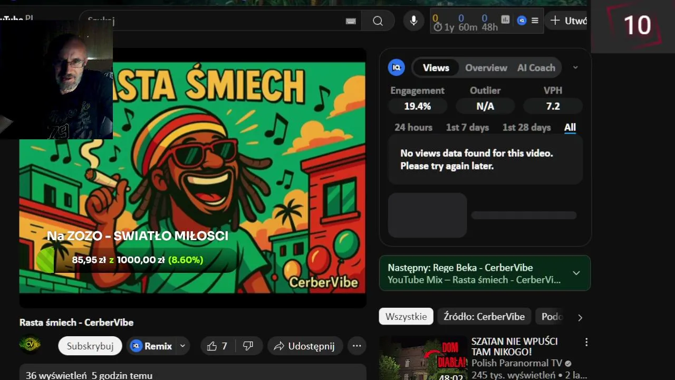The height and width of the screenshot is (380, 675).
Task: Click the video title Rasta śmiech - CerberVibe
Action: 76,322
